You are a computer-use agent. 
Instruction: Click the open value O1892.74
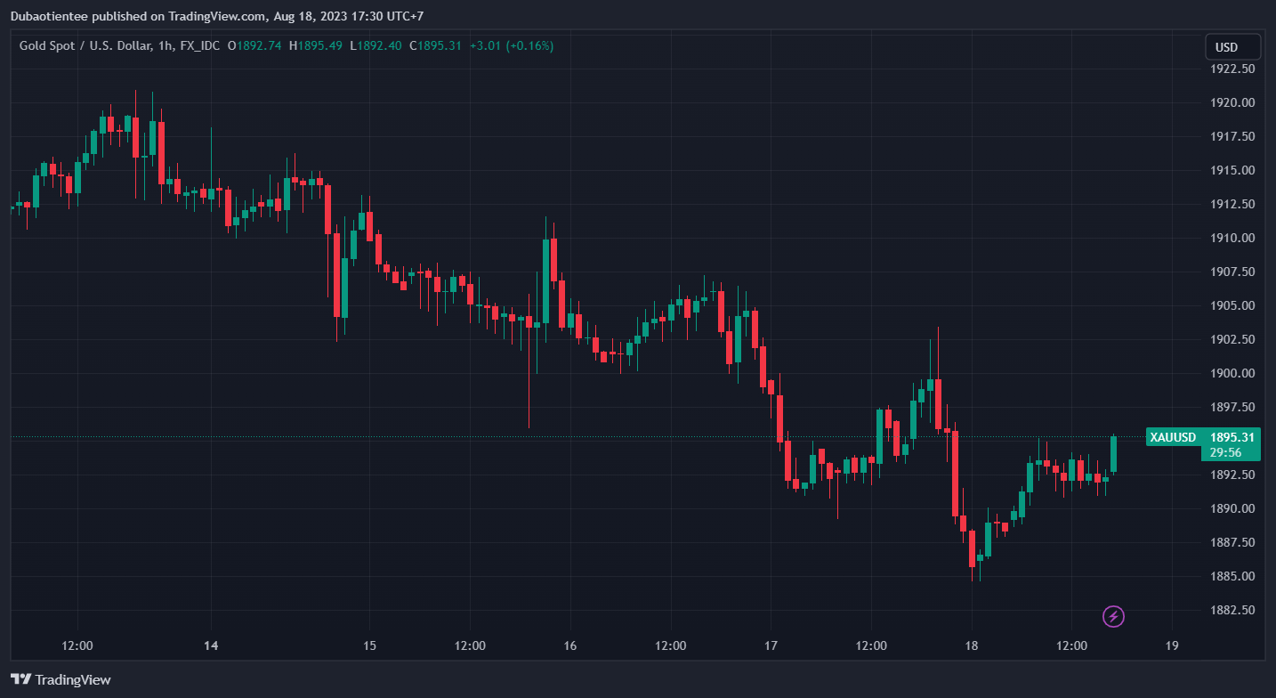[x=254, y=45]
